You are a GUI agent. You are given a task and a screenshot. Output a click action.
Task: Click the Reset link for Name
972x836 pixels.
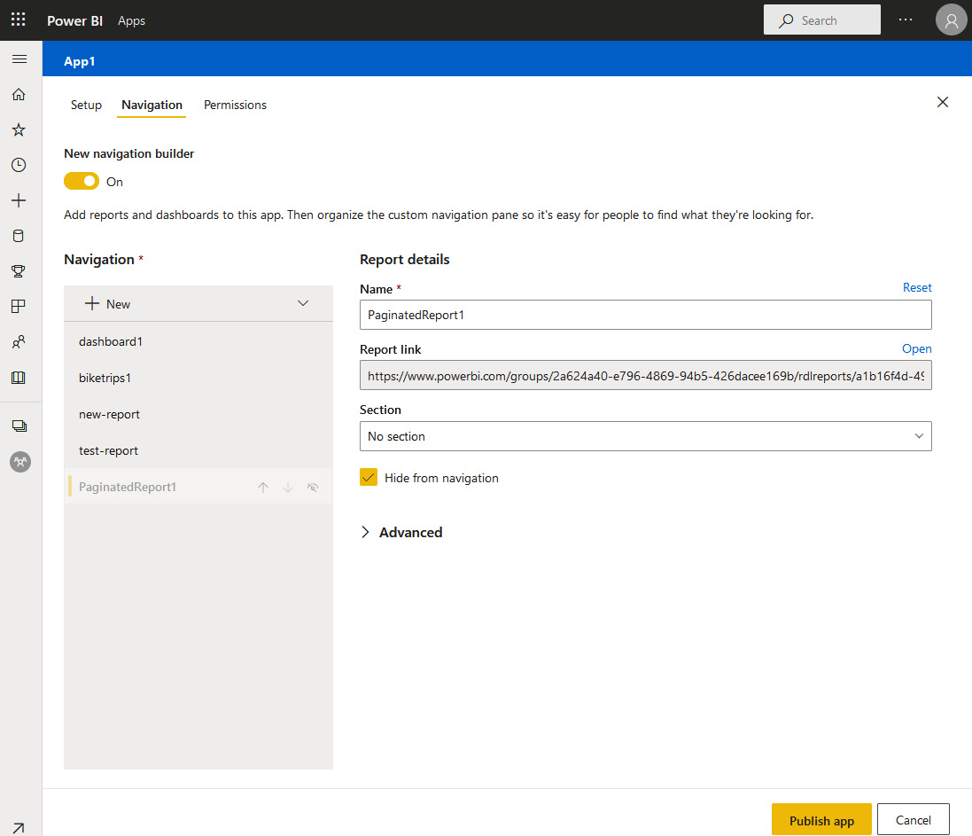pyautogui.click(x=917, y=287)
